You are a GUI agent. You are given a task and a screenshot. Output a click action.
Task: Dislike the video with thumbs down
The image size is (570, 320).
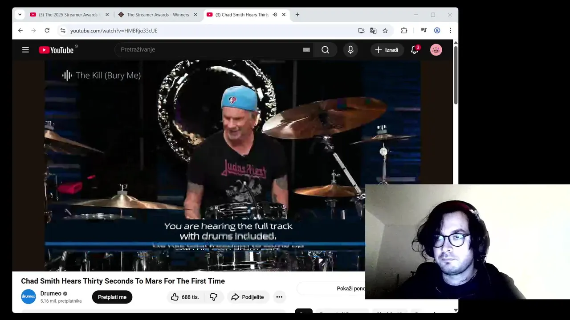click(x=214, y=297)
